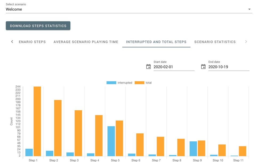Click the Step 9 blue interrupted bar
This screenshot has width=256, height=162.
pyautogui.click(x=193, y=149)
